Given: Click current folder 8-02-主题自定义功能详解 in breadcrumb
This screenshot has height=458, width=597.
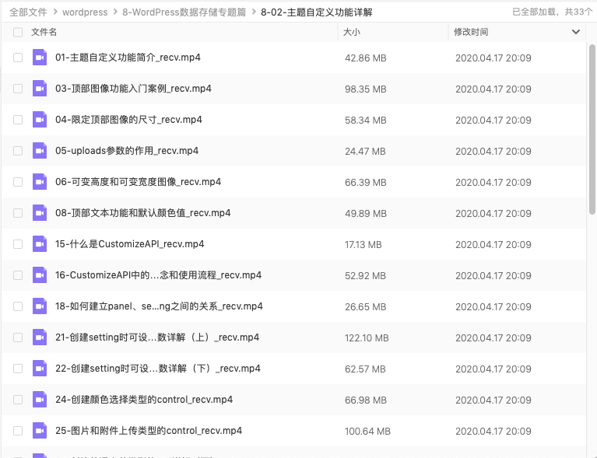Looking at the screenshot, I should (316, 12).
